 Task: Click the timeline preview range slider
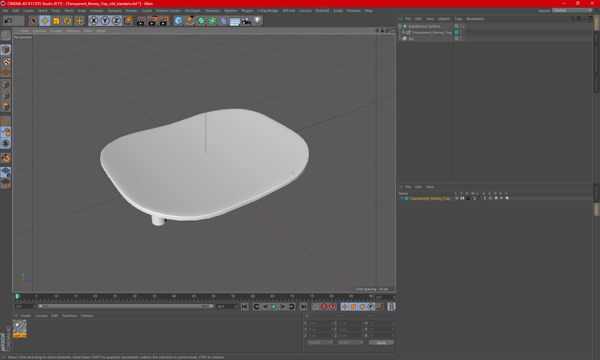[126, 306]
